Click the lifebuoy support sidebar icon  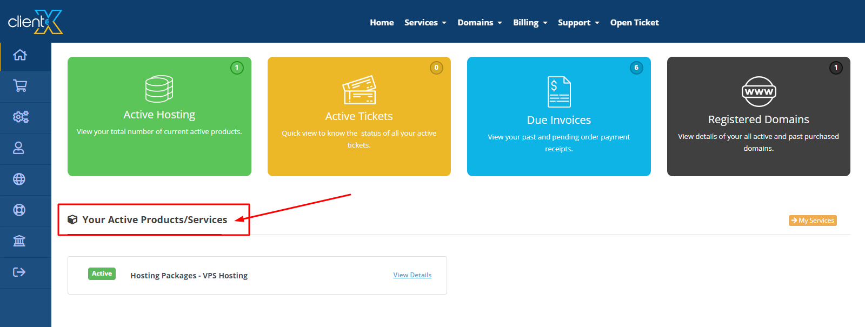coord(19,210)
